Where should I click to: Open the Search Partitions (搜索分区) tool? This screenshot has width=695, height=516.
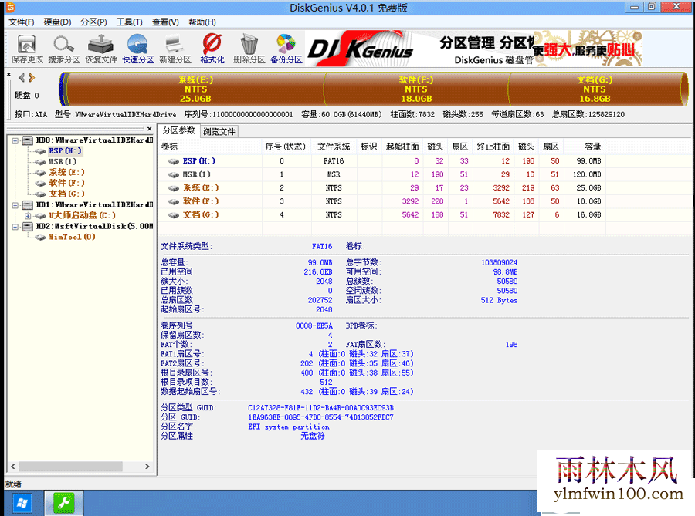pos(64,49)
